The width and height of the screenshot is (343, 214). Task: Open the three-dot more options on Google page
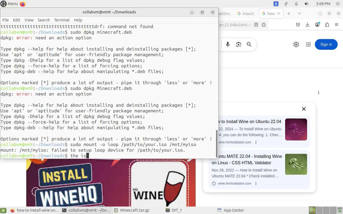[x=319, y=93]
